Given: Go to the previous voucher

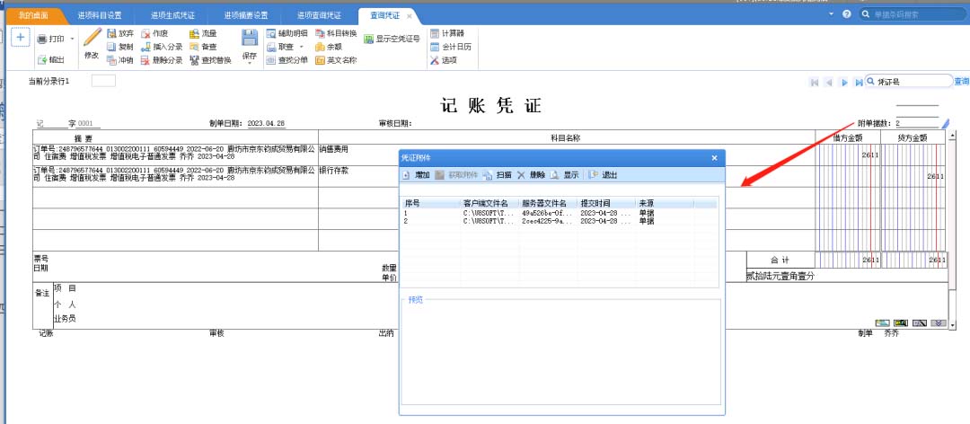Looking at the screenshot, I should coord(829,82).
